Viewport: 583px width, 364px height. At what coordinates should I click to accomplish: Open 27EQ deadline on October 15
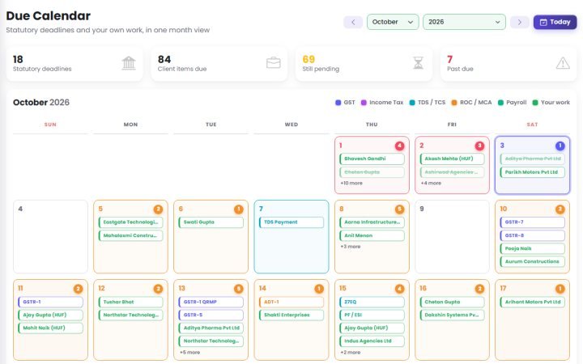coord(372,302)
